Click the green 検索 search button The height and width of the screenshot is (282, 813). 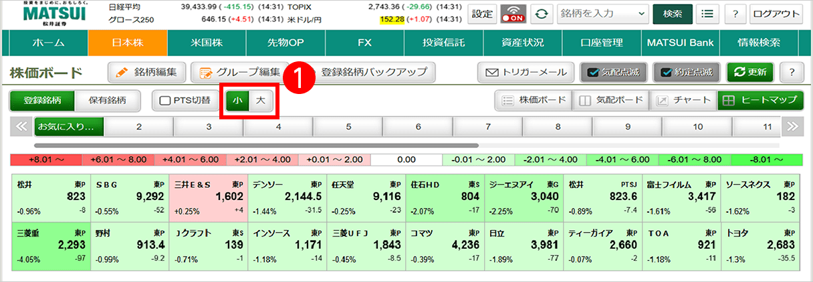(673, 13)
